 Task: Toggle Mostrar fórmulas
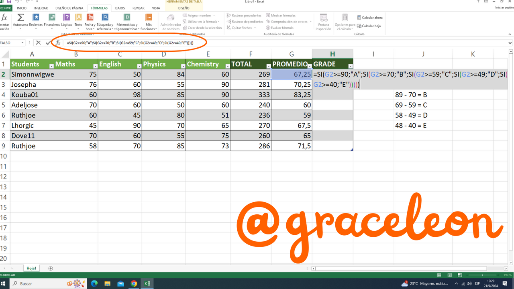(x=280, y=15)
